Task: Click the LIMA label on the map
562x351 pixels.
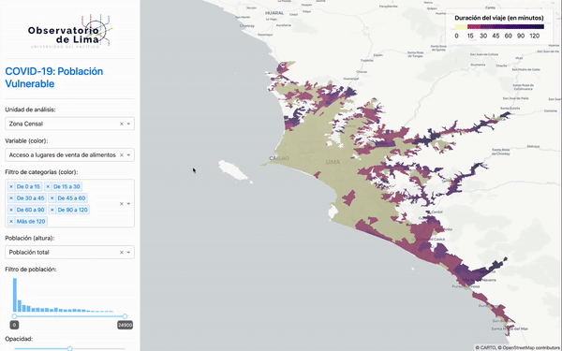Action: [333, 162]
